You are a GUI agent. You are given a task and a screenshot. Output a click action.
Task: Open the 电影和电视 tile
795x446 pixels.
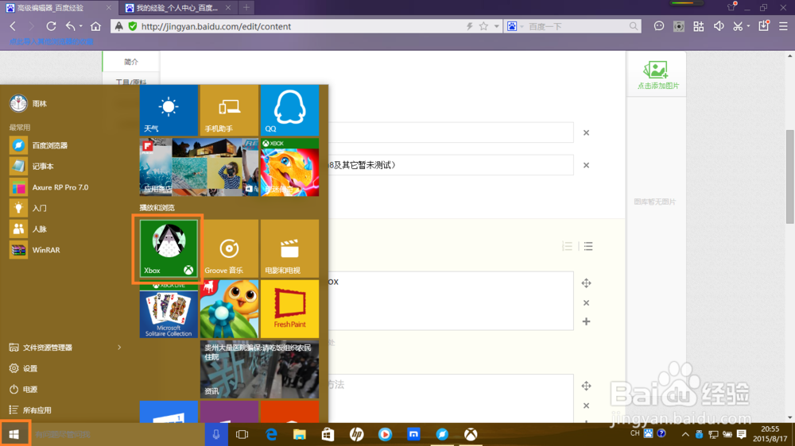[289, 248]
